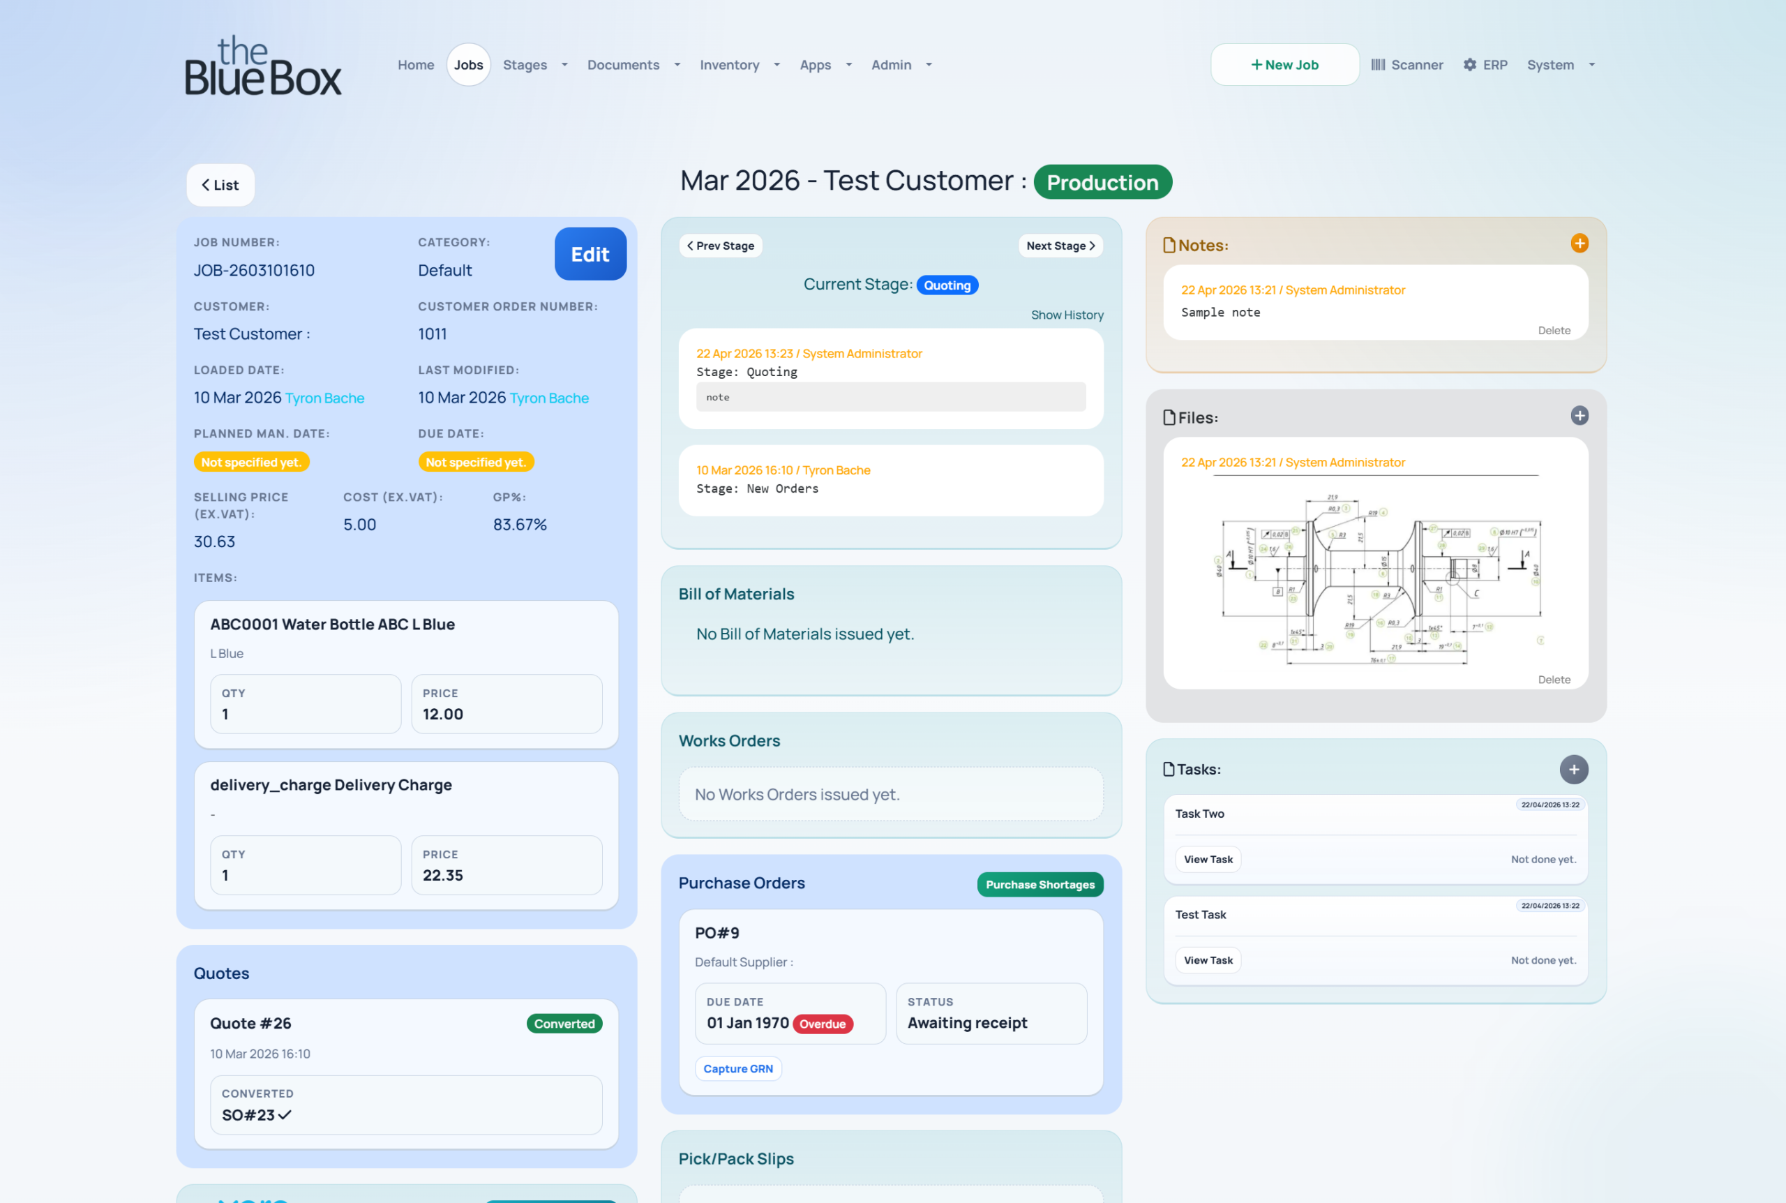The width and height of the screenshot is (1786, 1203).
Task: Click the blue Edit button
Action: click(x=590, y=254)
